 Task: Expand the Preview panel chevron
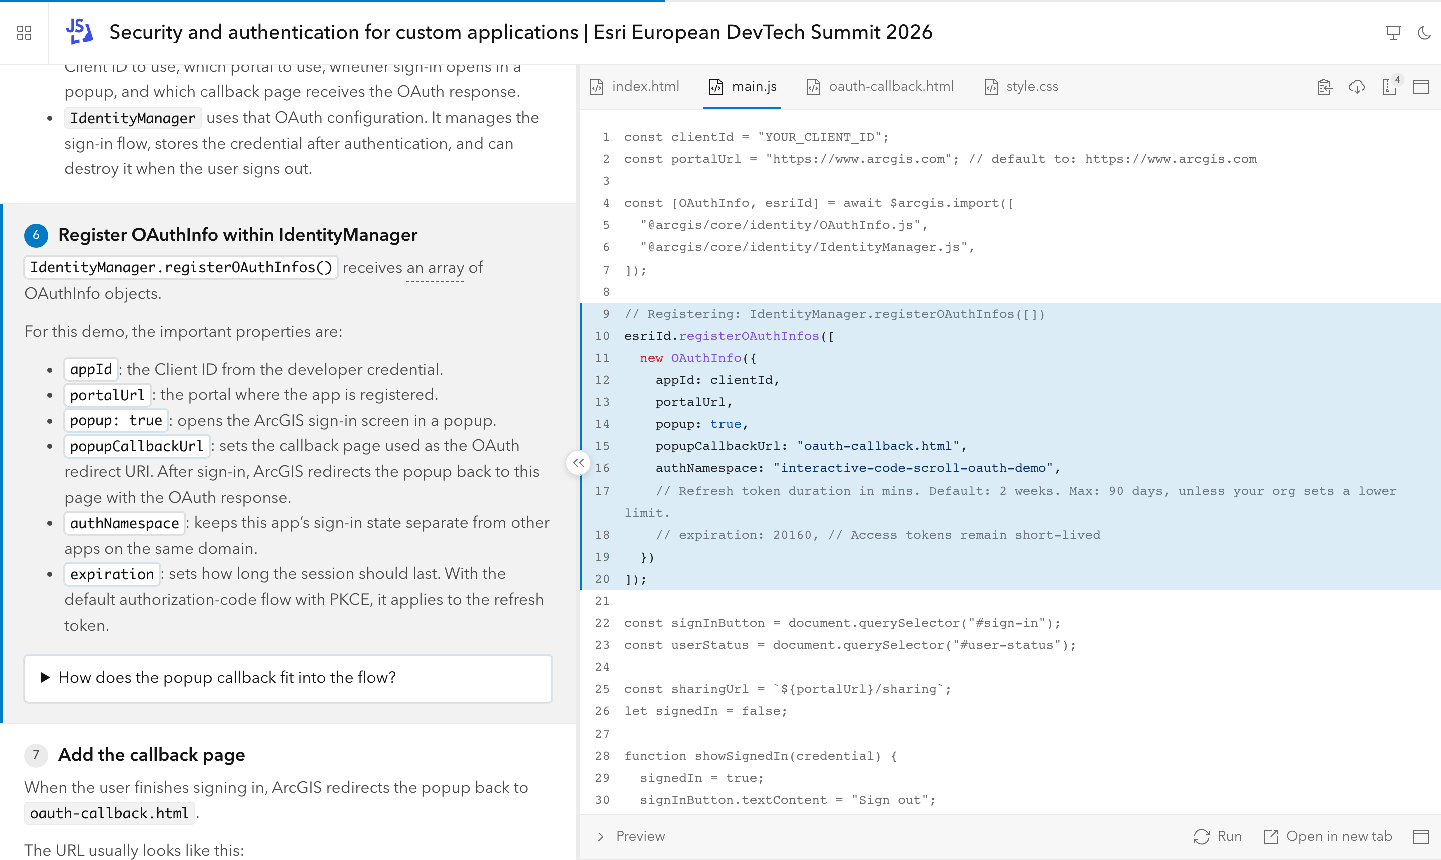tap(601, 836)
